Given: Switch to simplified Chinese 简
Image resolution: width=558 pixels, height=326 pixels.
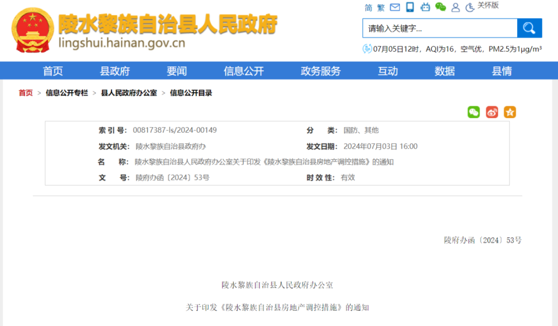Looking at the screenshot, I should click(x=367, y=7).
